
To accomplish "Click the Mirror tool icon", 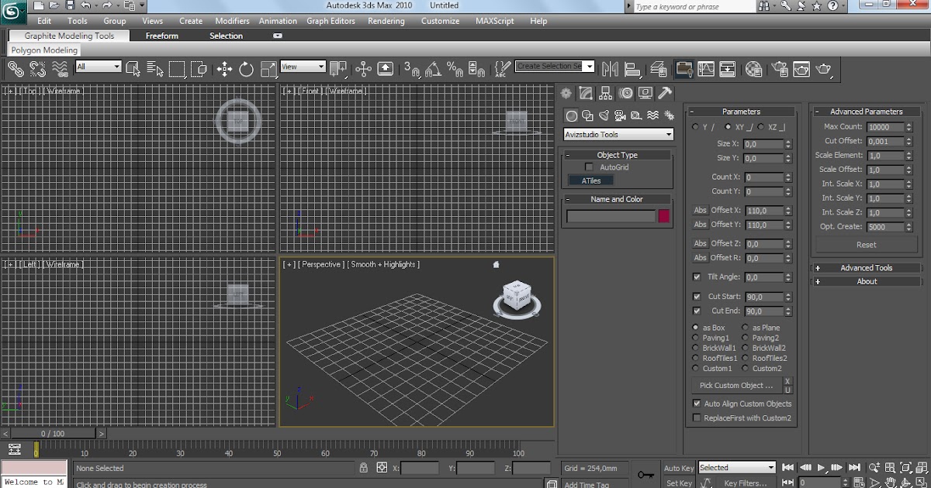I will [x=610, y=69].
